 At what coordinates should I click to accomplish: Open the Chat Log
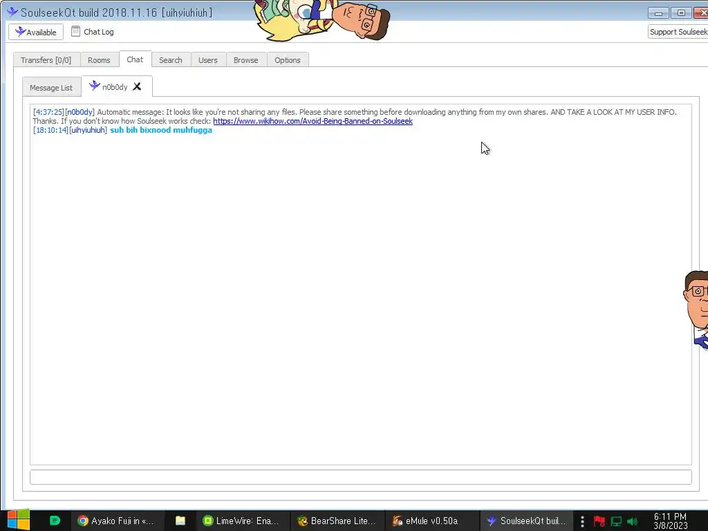click(x=93, y=32)
